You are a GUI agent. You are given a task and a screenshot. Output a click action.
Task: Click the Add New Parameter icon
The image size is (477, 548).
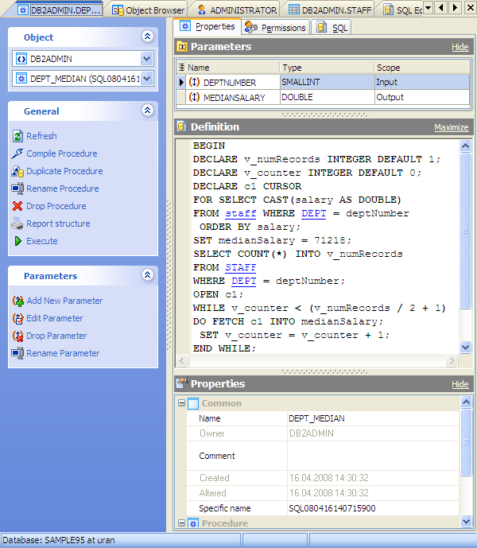18,301
